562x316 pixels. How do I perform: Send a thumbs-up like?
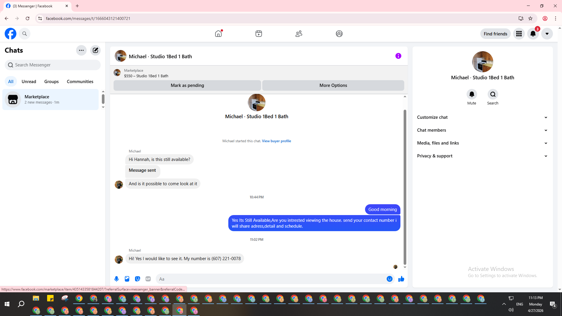401,279
